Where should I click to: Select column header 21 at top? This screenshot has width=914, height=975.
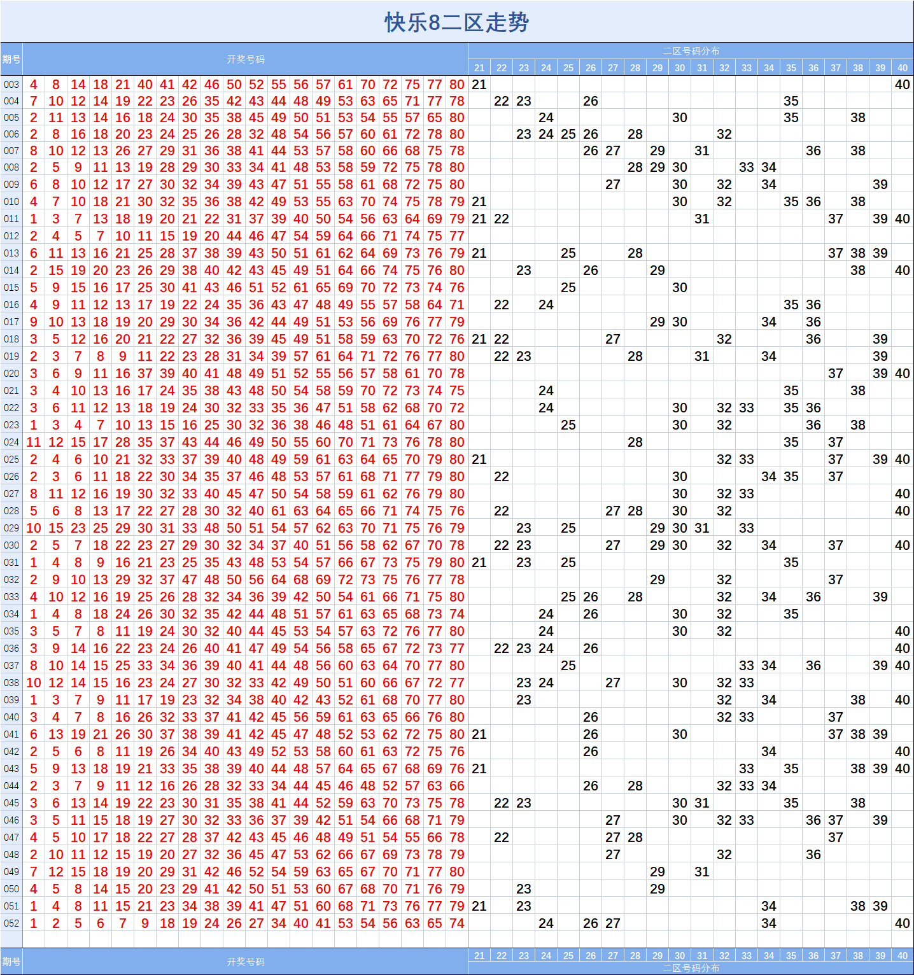479,67
